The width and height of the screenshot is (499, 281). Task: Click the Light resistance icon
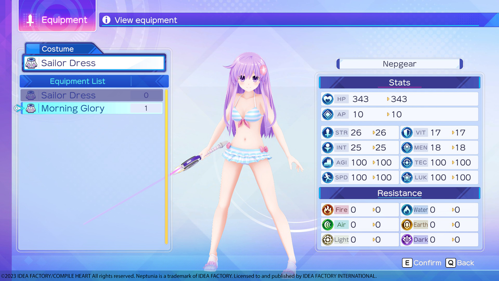[x=327, y=240]
